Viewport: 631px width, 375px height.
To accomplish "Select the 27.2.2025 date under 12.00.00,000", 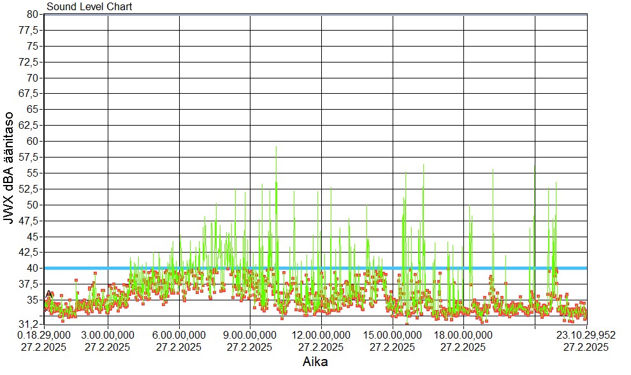I will tap(321, 347).
